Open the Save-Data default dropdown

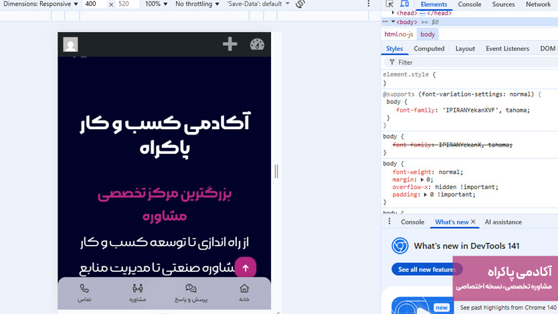click(x=258, y=4)
